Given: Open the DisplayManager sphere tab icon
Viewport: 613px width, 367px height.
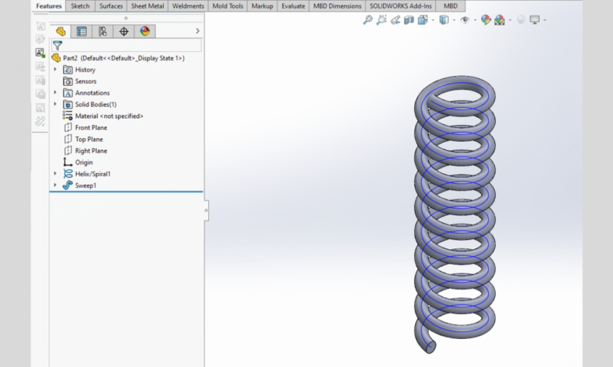Looking at the screenshot, I should (x=144, y=31).
